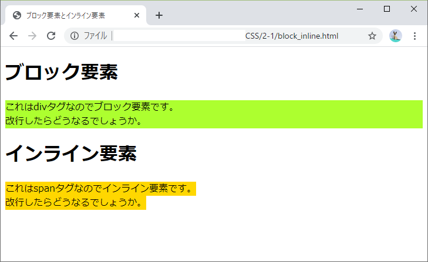Close the ブロック要素とインライン要素 tab
The image size is (428, 262).
click(137, 15)
